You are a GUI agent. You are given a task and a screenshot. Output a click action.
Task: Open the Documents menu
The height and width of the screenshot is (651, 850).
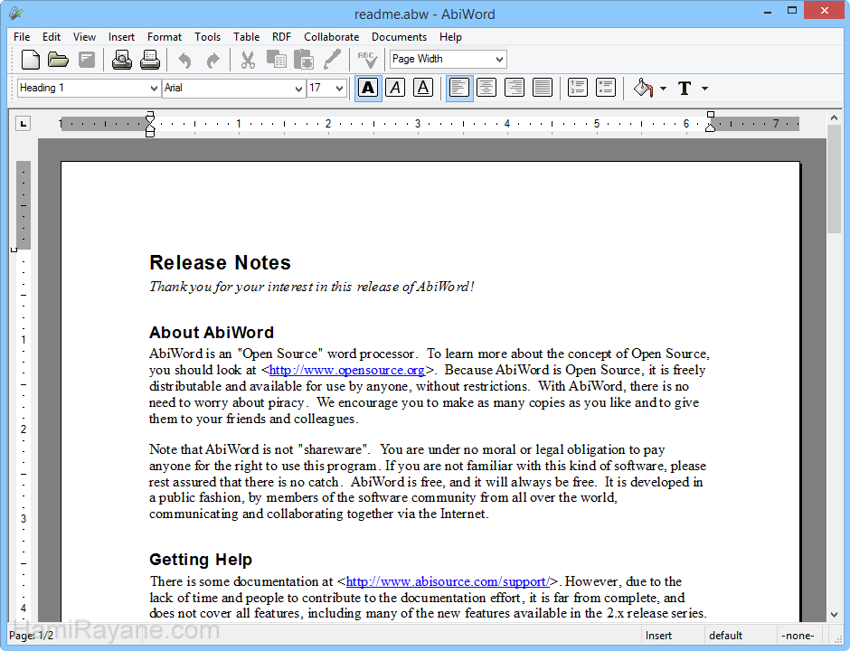[399, 37]
